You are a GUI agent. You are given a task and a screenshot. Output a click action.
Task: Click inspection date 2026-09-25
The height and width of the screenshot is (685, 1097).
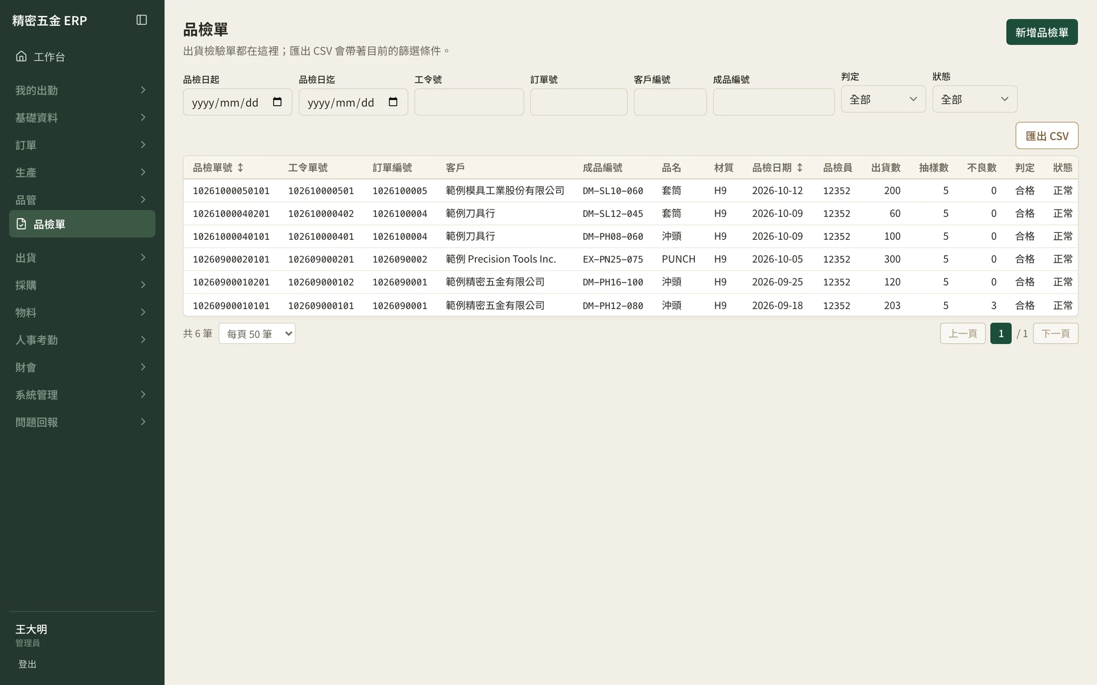777,282
